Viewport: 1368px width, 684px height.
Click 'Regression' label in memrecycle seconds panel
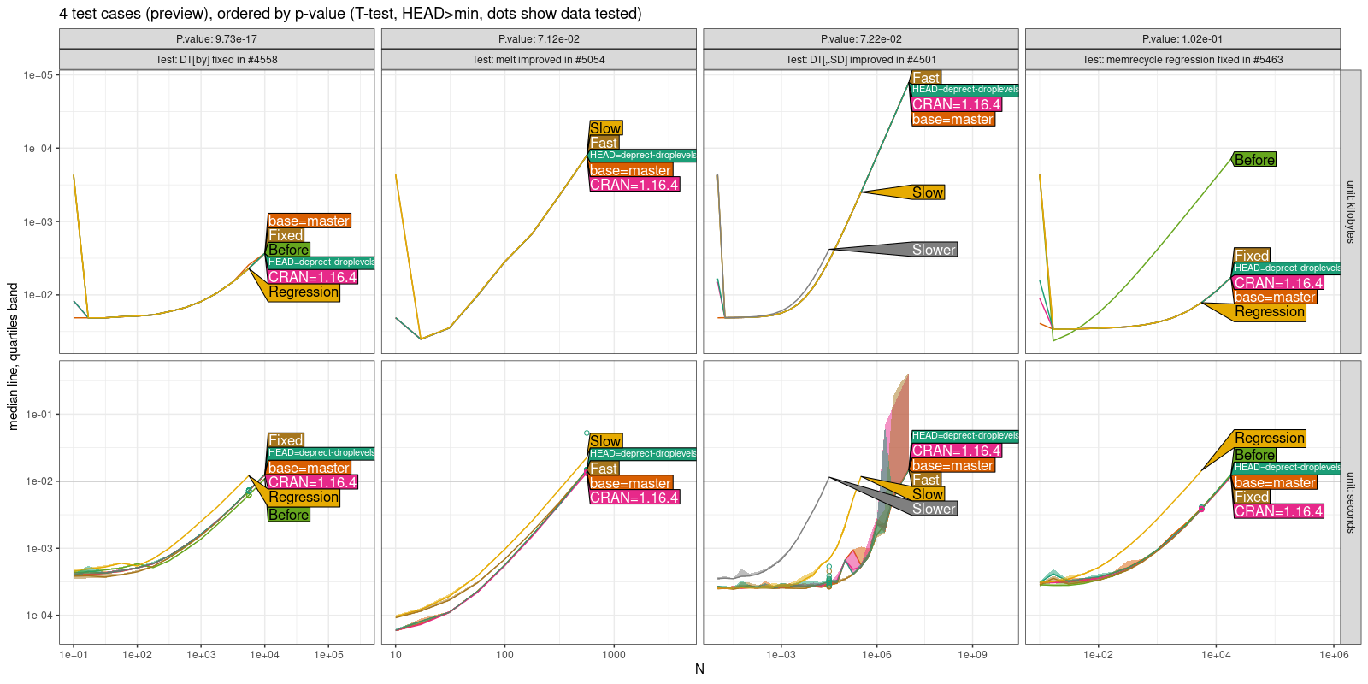pos(1270,438)
